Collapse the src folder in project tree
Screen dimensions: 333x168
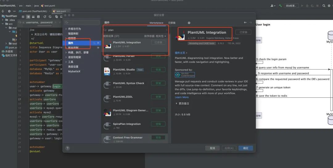[3, 24]
